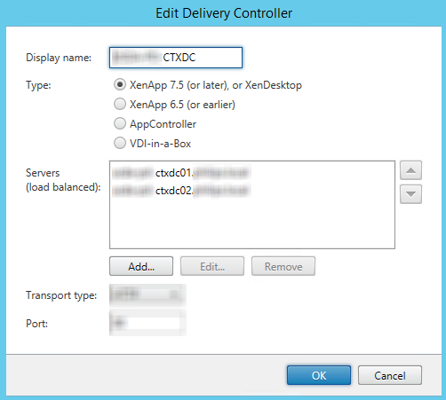Choose XenApp 6.5 (or earlier) option

[x=120, y=104]
